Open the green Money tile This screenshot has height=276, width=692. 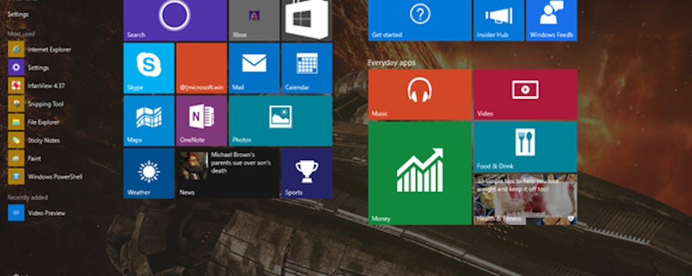420,172
